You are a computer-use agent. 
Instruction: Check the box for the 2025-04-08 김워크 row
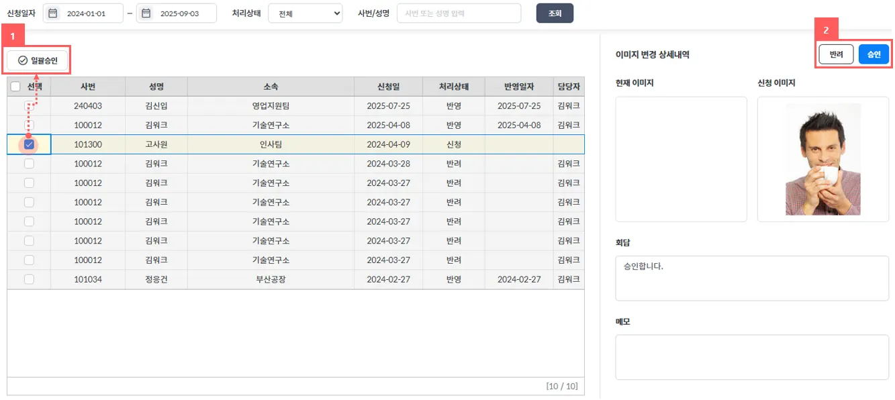click(x=29, y=125)
